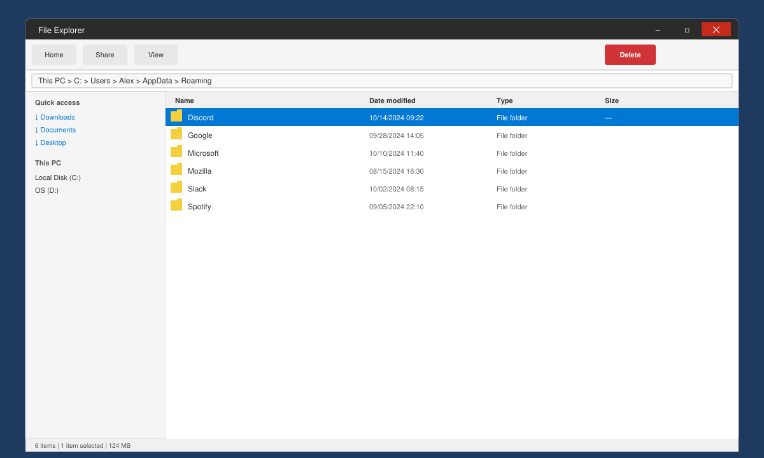Click the red Delete button
This screenshot has height=458, width=764.
click(630, 55)
